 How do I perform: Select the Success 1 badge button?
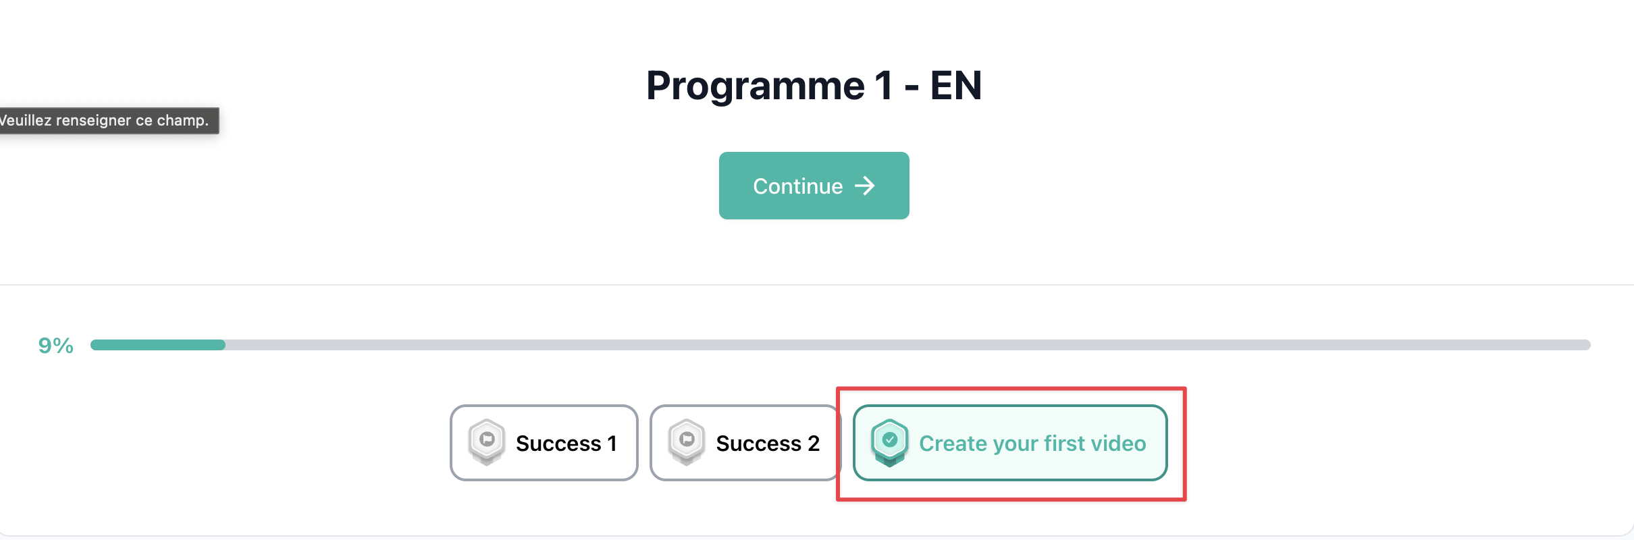[x=544, y=443]
